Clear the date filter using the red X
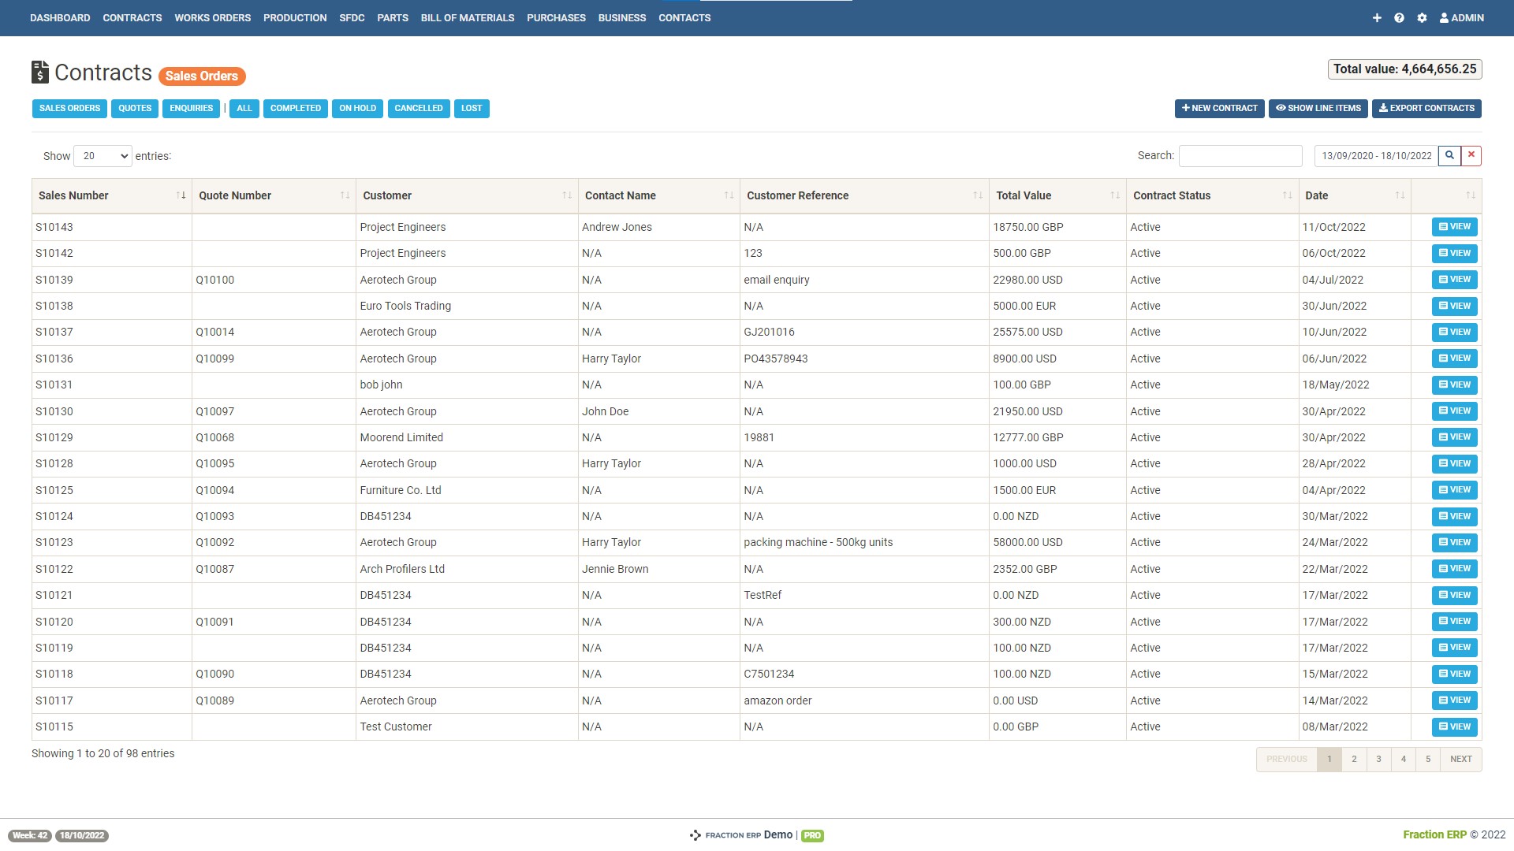1514x851 pixels. pos(1471,155)
